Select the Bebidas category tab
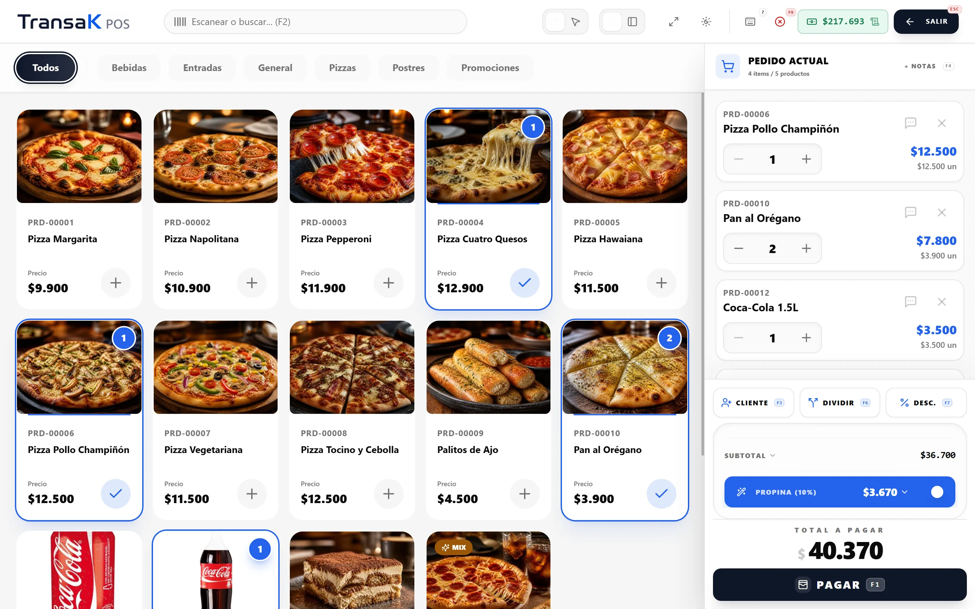 coord(129,68)
